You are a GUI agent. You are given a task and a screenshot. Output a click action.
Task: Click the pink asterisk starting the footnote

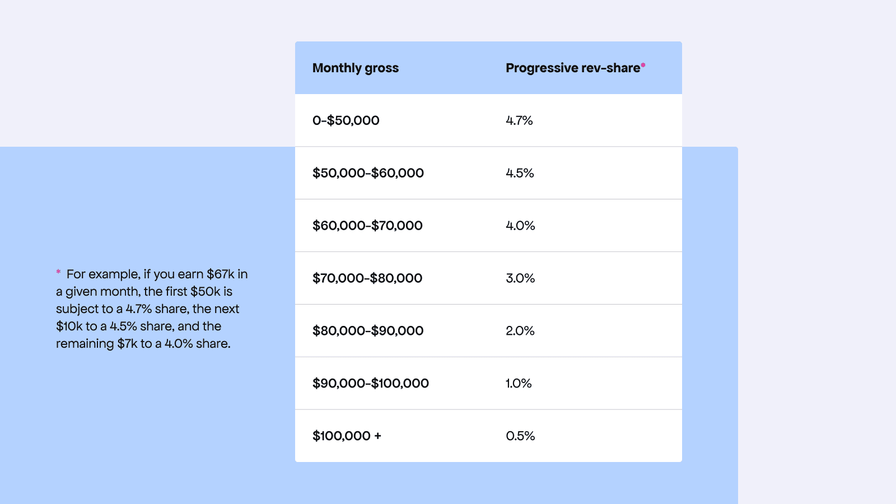point(58,272)
